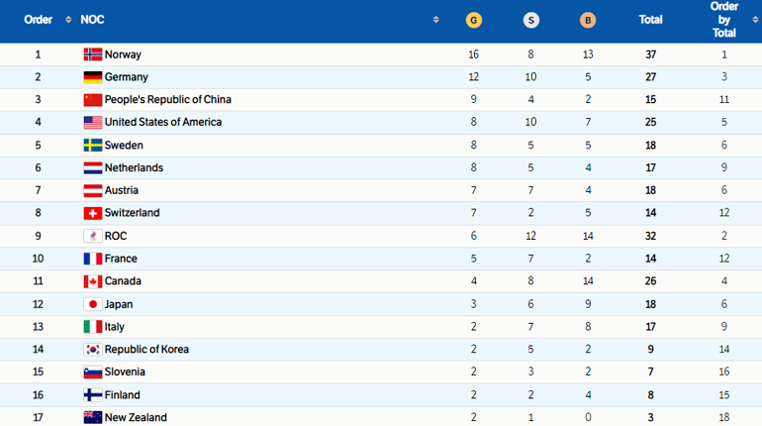Screen dimensions: 762x426
Task: Click Japan's bronze count of 9
Action: point(588,304)
